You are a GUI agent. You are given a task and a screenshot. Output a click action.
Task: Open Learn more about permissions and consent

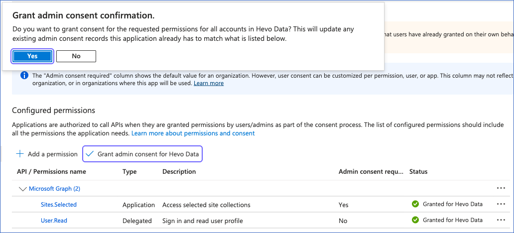193,133
